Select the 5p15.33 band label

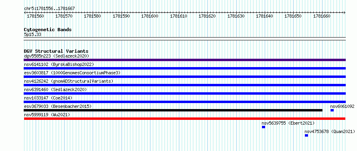32,35
